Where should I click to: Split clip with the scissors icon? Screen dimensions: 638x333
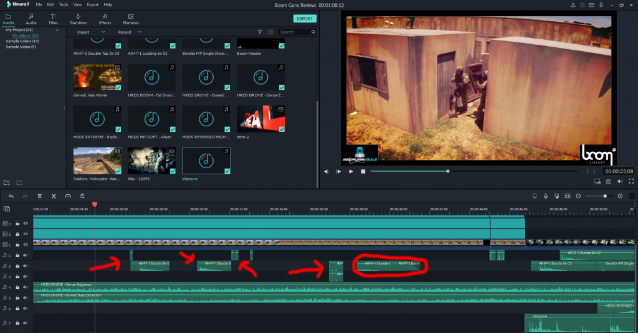54,196
